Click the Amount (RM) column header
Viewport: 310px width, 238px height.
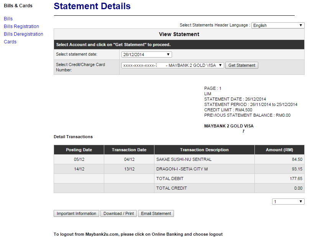(x=279, y=150)
